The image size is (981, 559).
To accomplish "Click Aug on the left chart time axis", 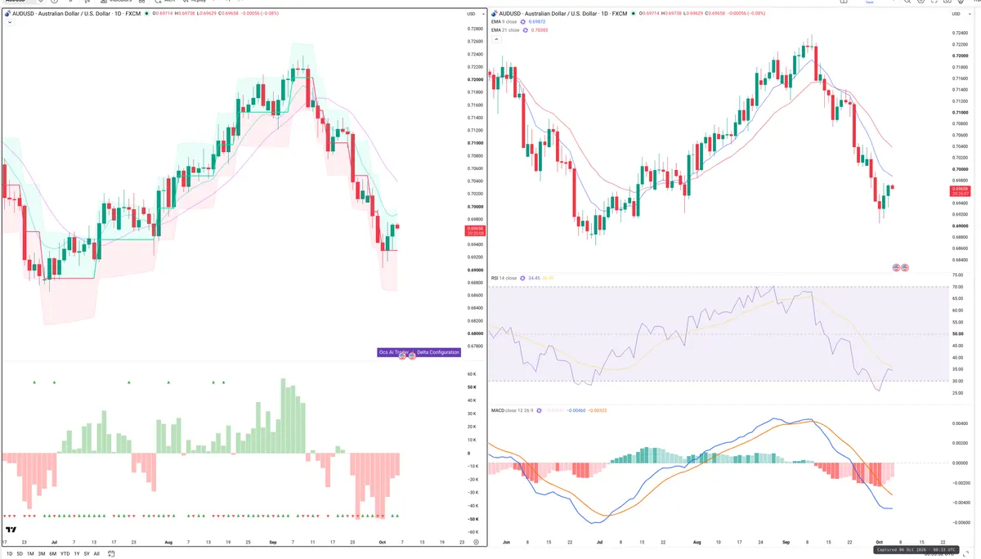I will pyautogui.click(x=168, y=542).
